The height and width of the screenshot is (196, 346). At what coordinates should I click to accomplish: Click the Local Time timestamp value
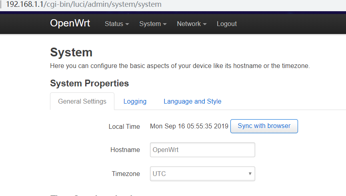pos(189,126)
